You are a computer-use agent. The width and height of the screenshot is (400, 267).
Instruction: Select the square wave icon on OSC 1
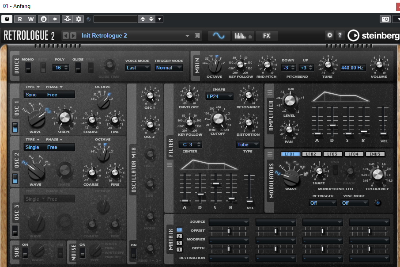(x=48, y=111)
